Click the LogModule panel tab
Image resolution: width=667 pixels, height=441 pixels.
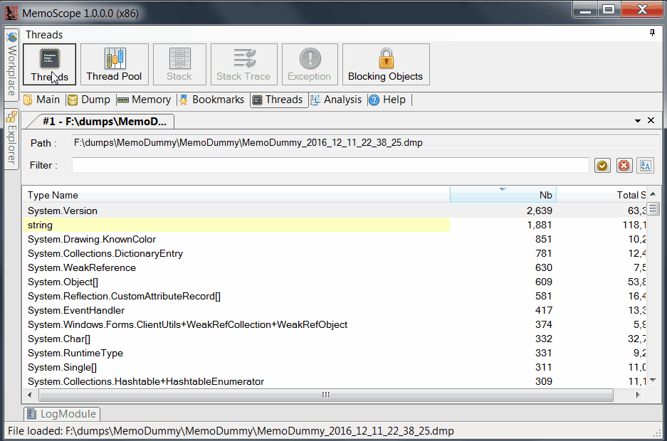pos(62,414)
